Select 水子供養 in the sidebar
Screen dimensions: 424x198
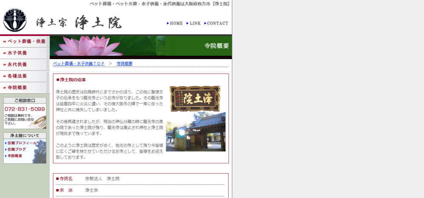coord(25,53)
